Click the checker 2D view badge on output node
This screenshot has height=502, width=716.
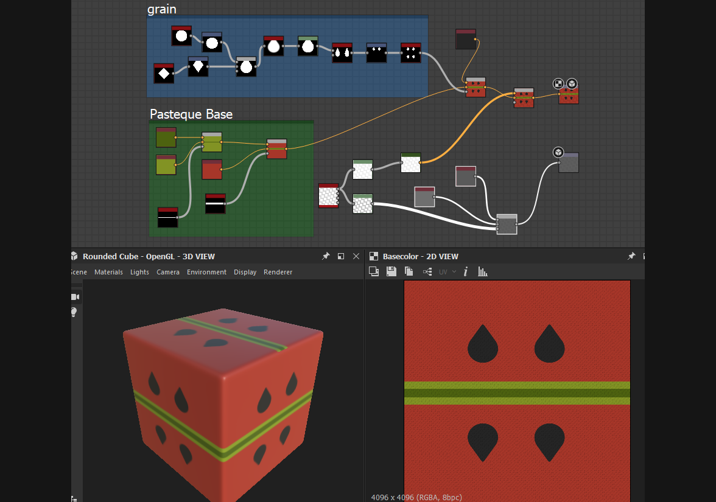pyautogui.click(x=558, y=83)
